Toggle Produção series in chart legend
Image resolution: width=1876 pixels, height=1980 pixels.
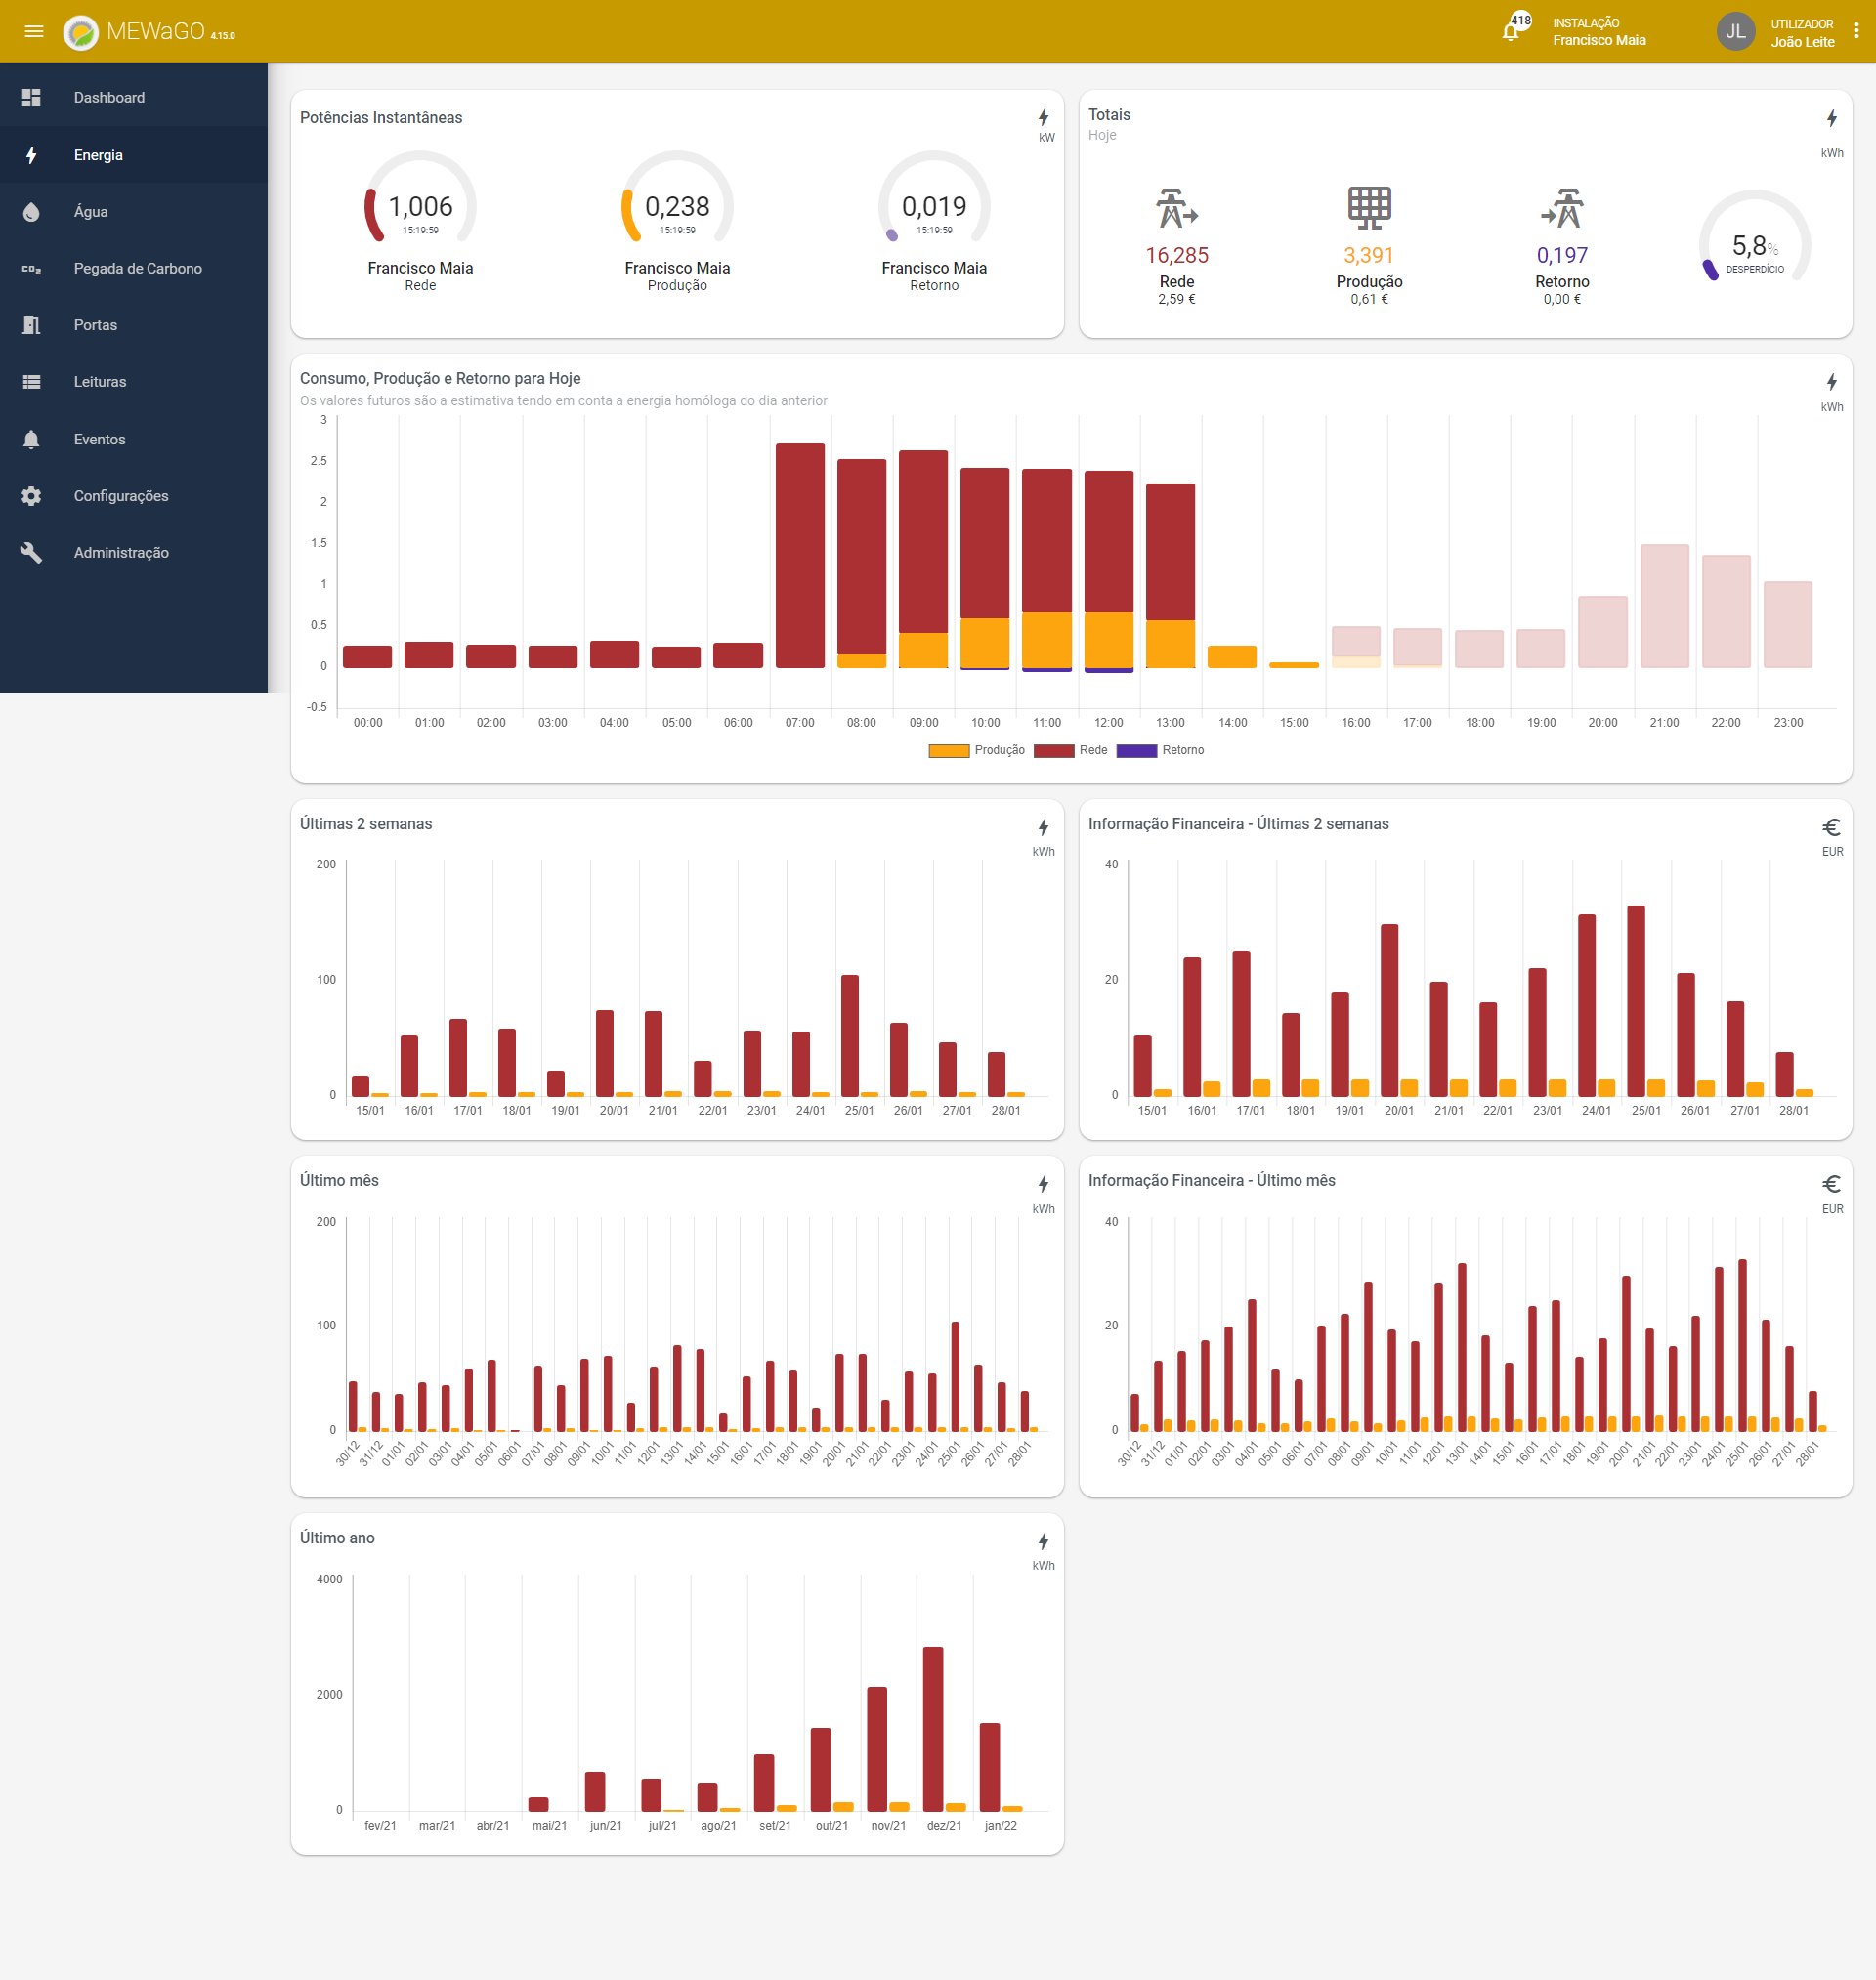click(x=976, y=749)
